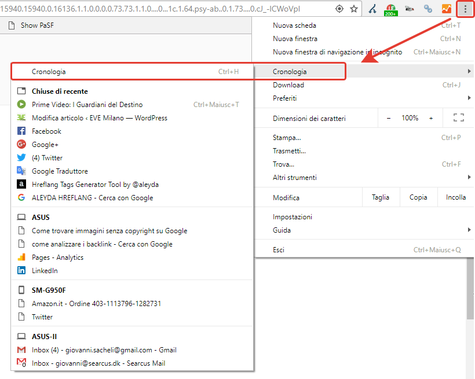Click the Prime Video green play icon
This screenshot has height=379, width=475.
21,104
